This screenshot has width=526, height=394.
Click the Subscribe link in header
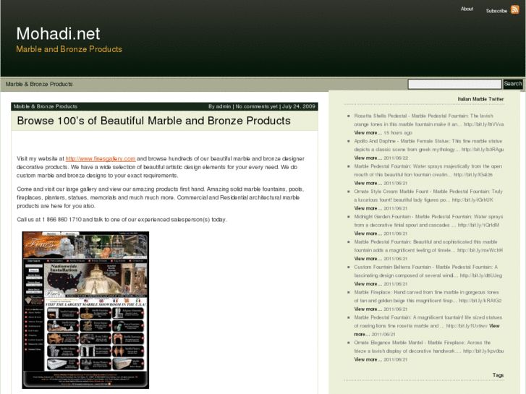click(496, 11)
